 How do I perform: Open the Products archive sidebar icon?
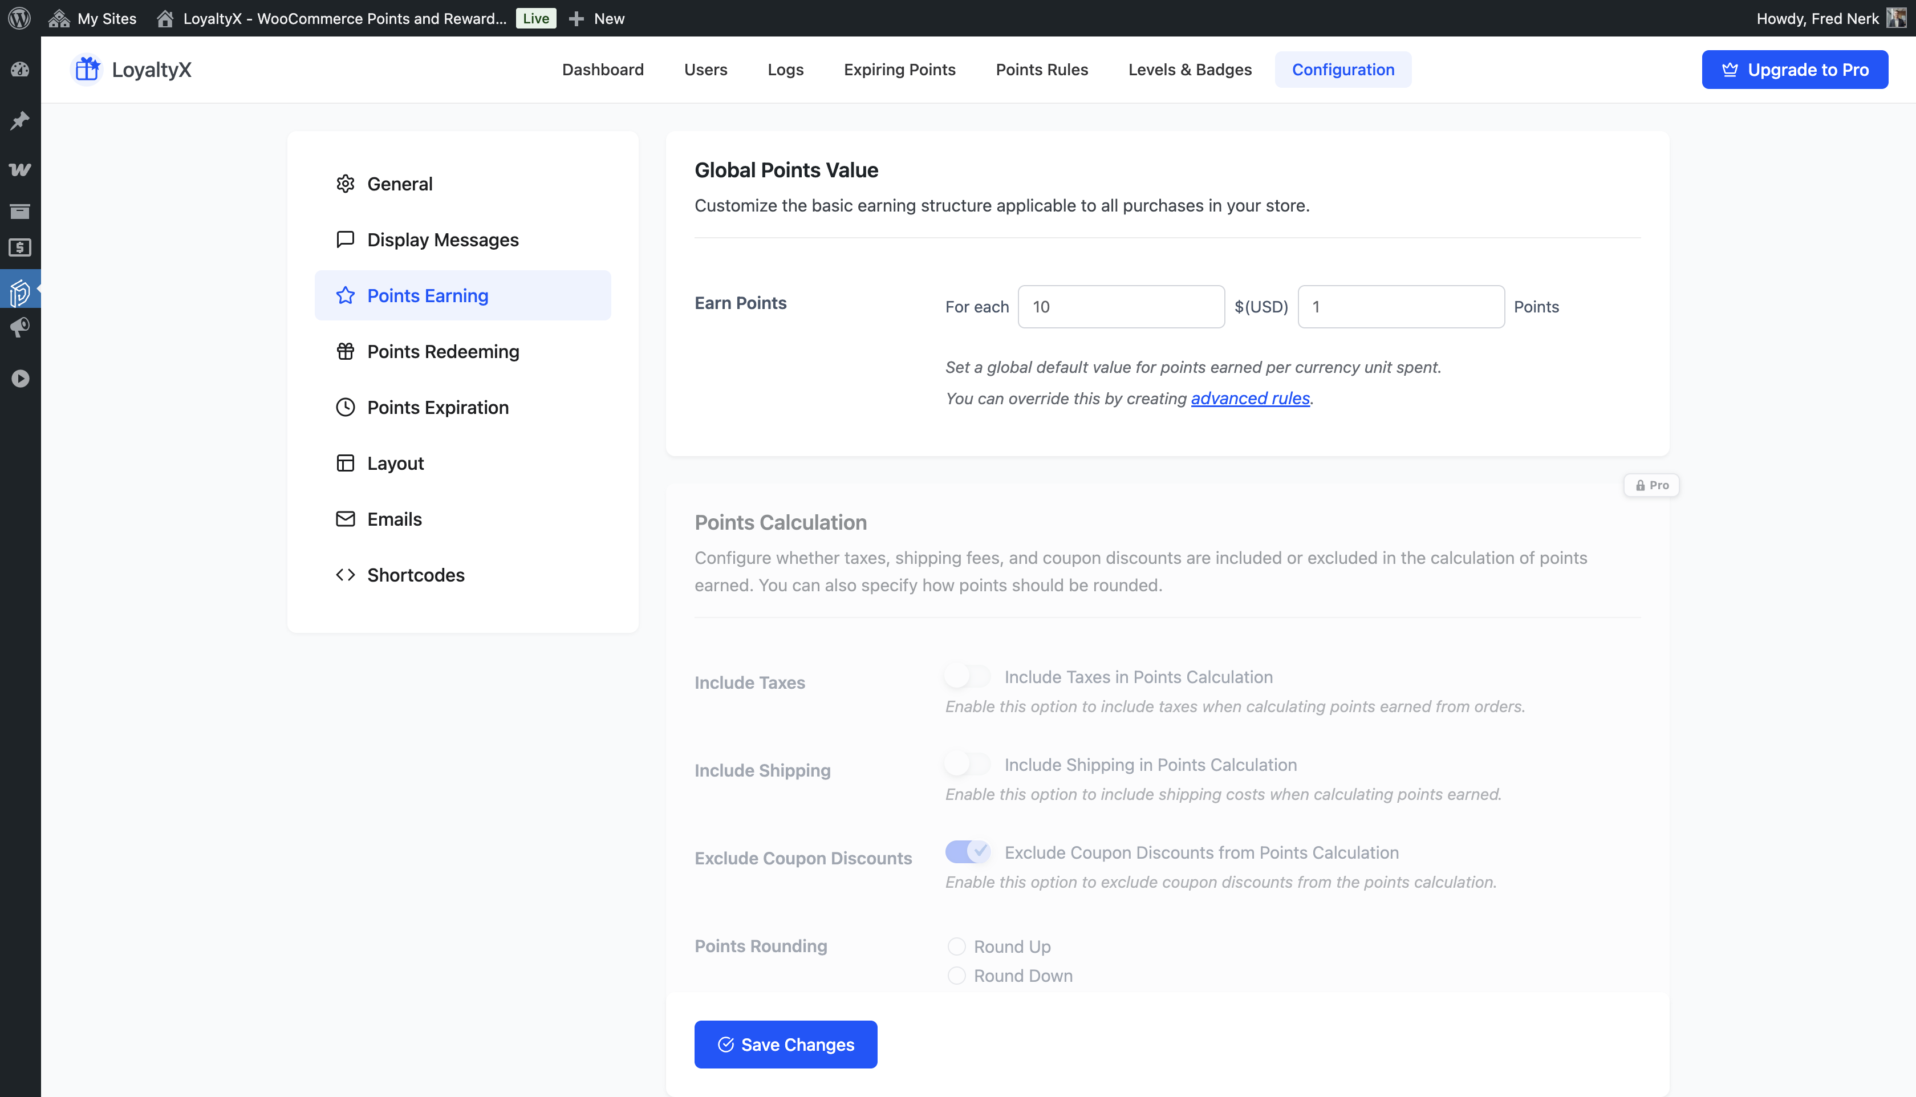click(x=19, y=211)
